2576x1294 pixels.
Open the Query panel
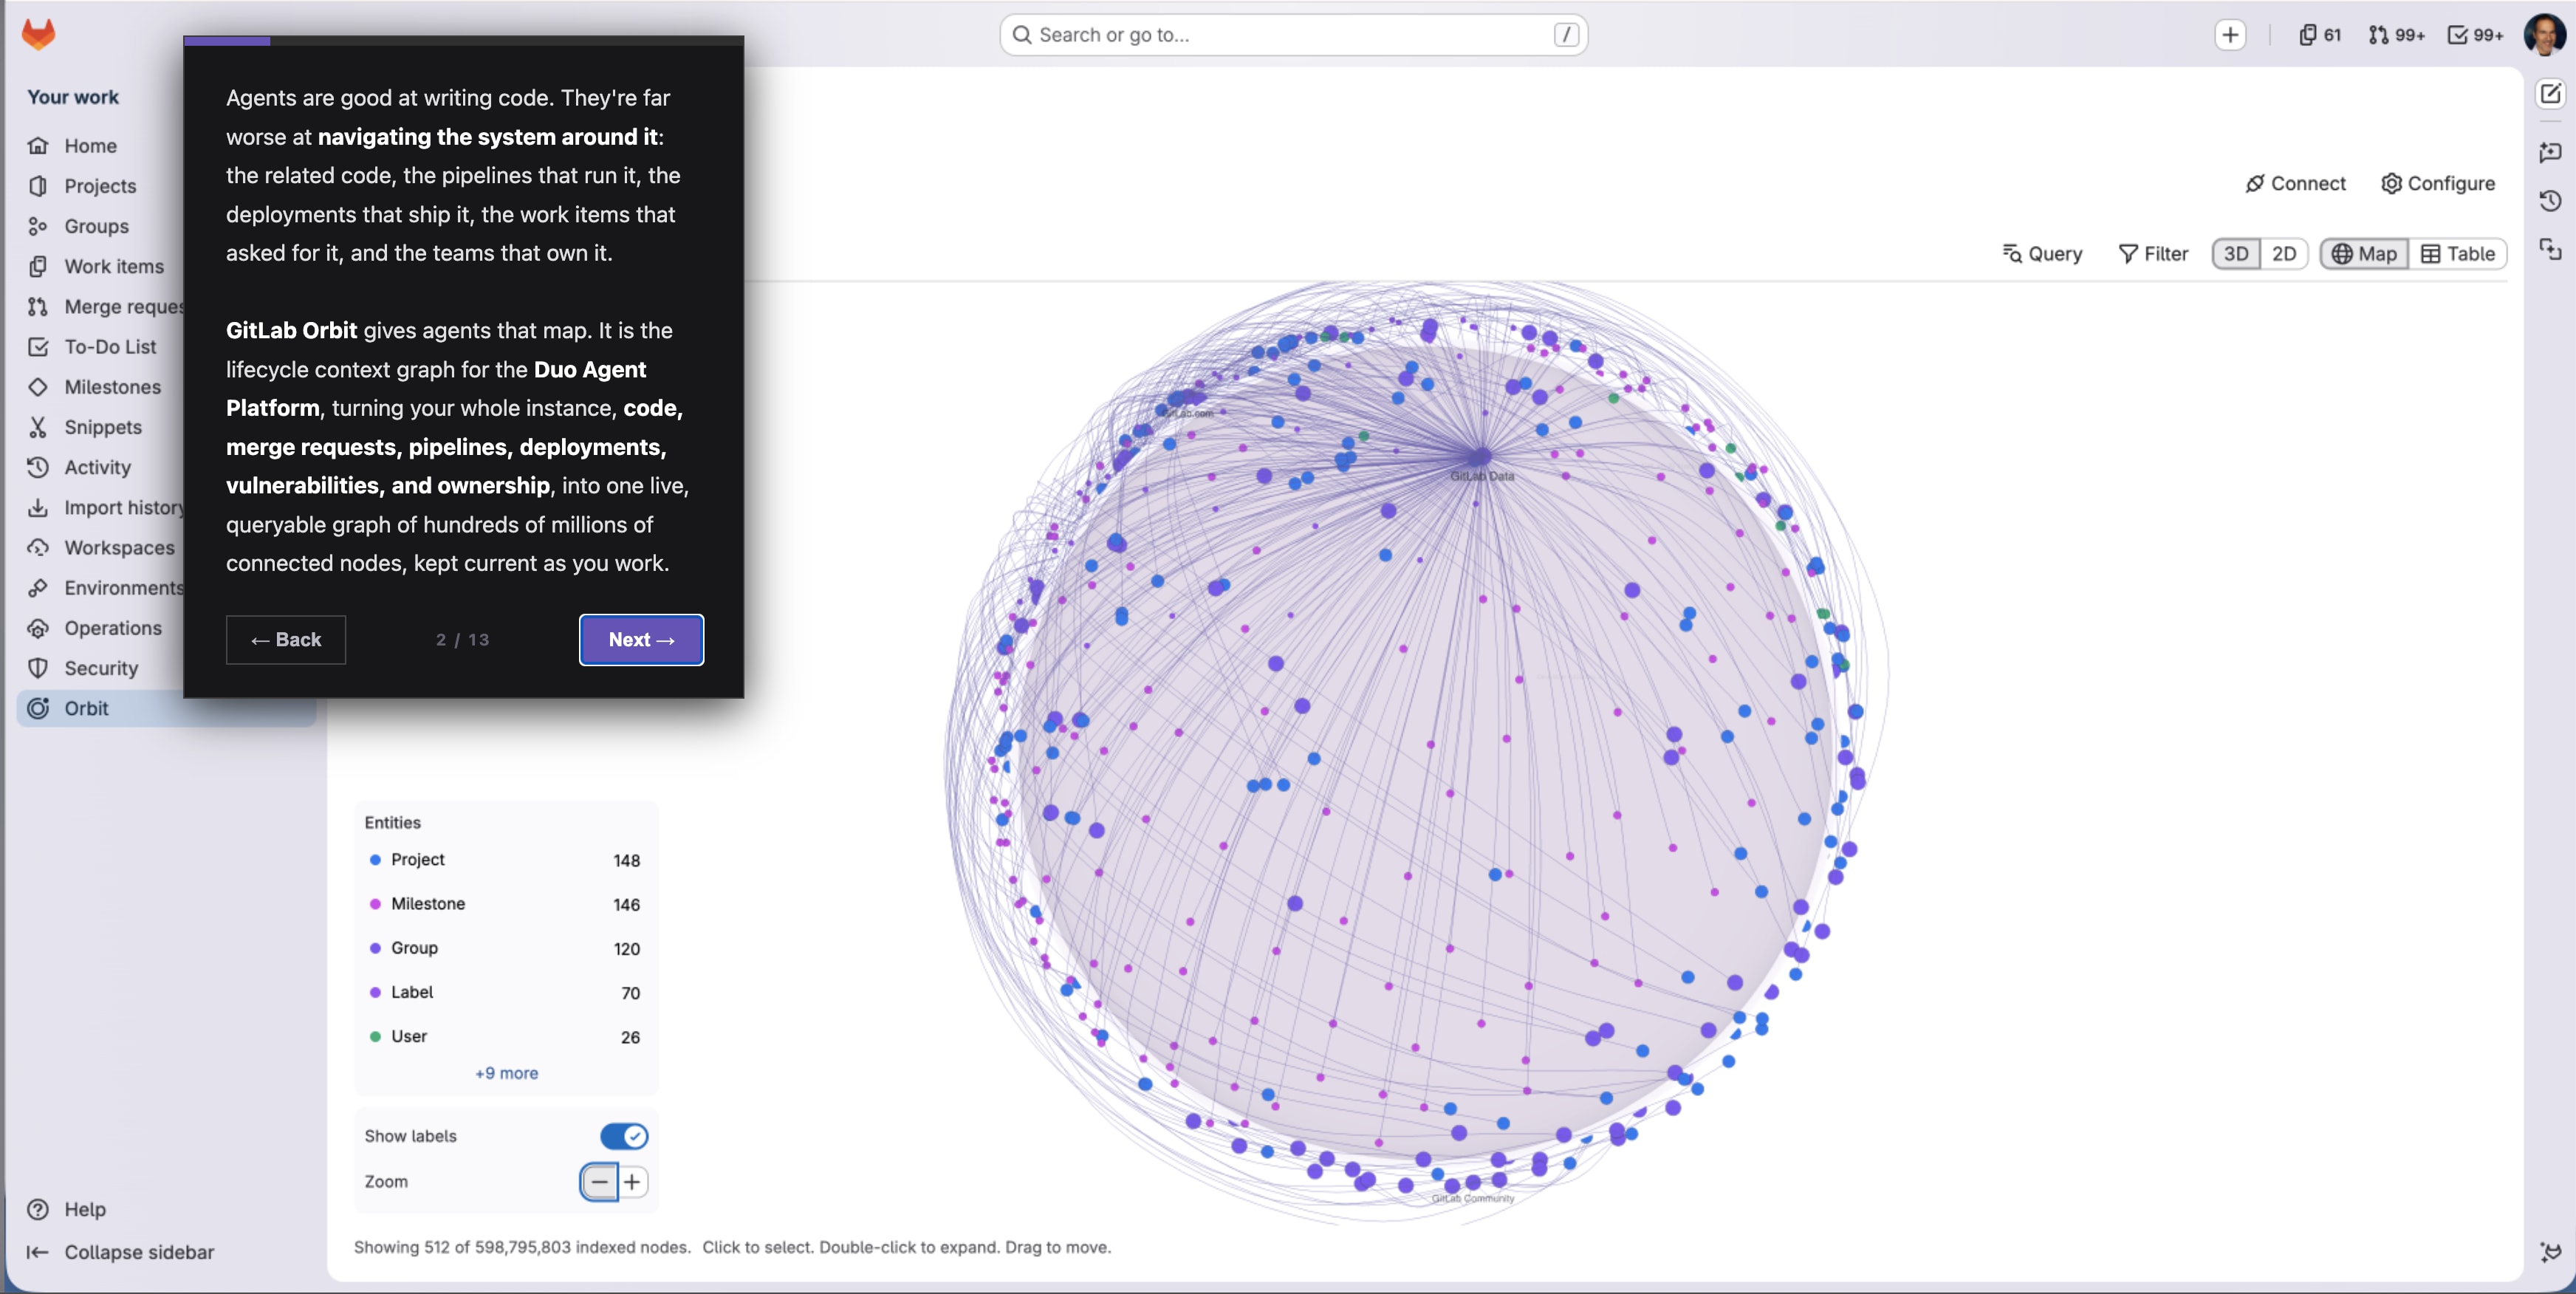point(2042,254)
